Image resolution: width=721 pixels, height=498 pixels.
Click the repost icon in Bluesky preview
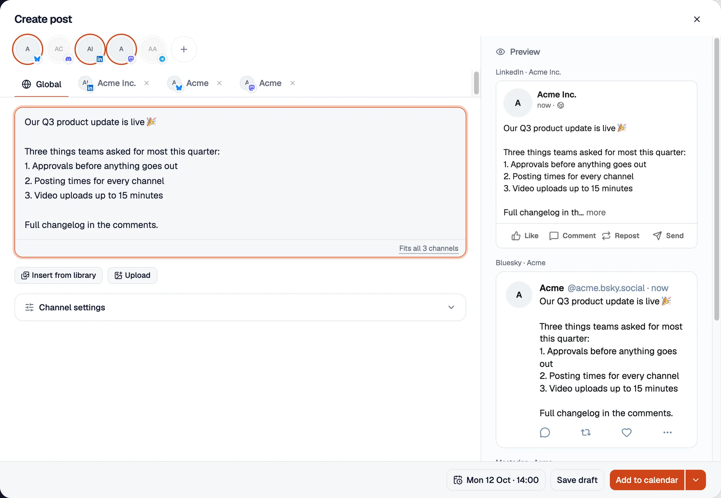point(586,432)
